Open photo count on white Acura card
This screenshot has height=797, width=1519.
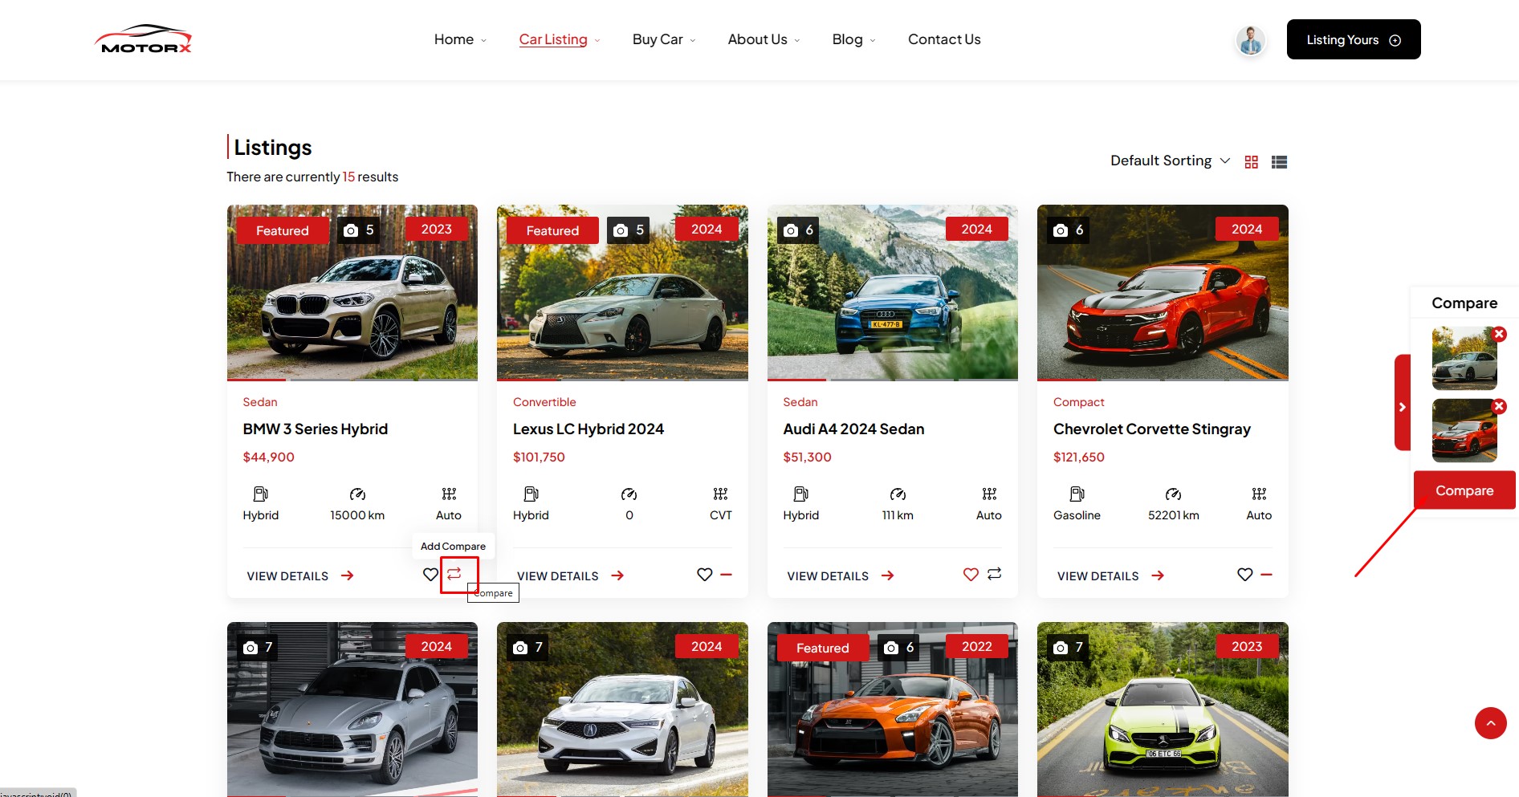point(527,648)
